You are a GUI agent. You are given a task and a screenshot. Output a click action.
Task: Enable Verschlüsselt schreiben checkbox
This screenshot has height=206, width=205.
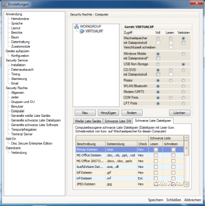[x=170, y=47]
